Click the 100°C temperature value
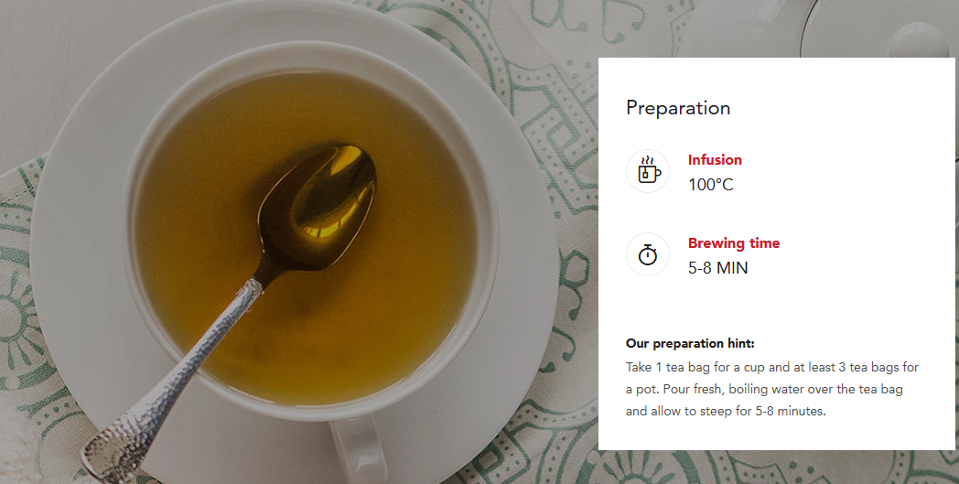 coord(711,185)
